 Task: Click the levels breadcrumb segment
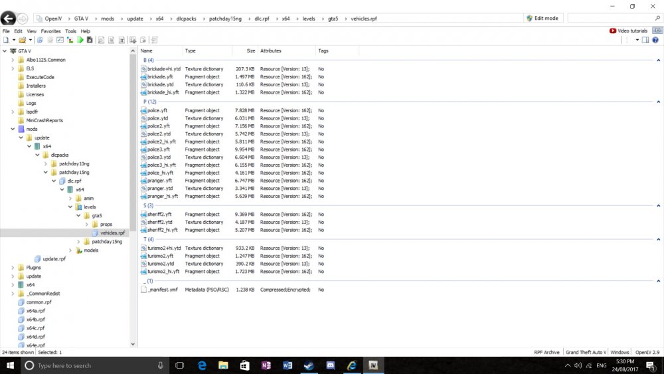[x=309, y=19]
